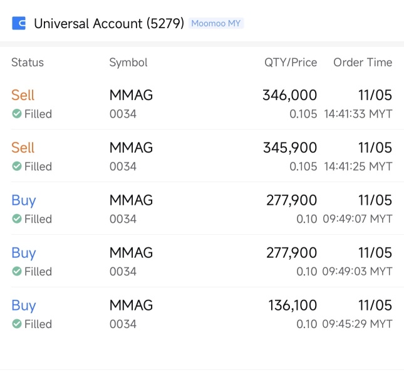This screenshot has width=404, height=385.
Task: Tap price 0.10 in the 09:45:29 row
Action: (x=307, y=324)
